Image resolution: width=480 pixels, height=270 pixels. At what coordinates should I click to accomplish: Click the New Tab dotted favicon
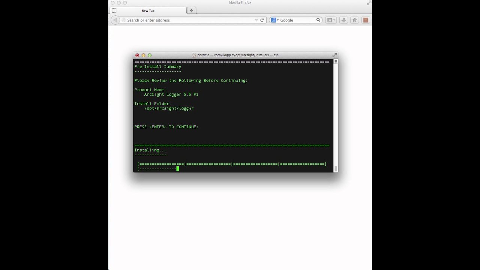[114, 10]
